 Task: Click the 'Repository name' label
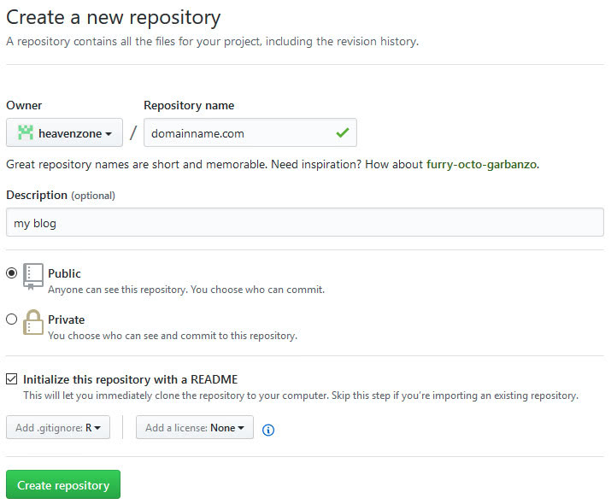(189, 106)
